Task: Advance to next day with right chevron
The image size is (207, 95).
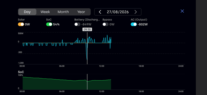Action: (x=136, y=12)
